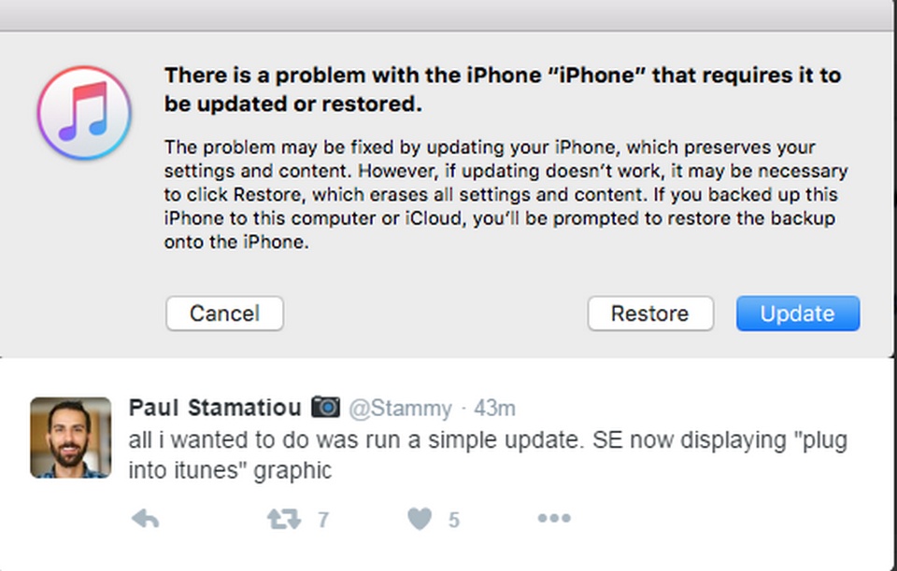Click the Paul Stamatiou display name

pos(215,408)
